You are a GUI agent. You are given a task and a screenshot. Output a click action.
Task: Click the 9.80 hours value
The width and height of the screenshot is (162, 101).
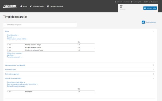(79, 50)
